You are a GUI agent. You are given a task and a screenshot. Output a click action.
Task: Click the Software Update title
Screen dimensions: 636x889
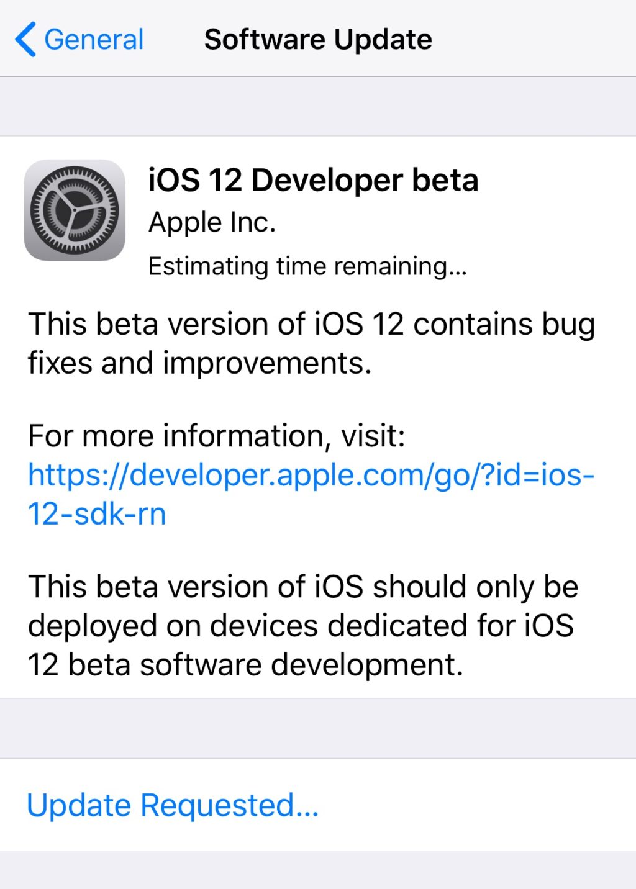[318, 39]
